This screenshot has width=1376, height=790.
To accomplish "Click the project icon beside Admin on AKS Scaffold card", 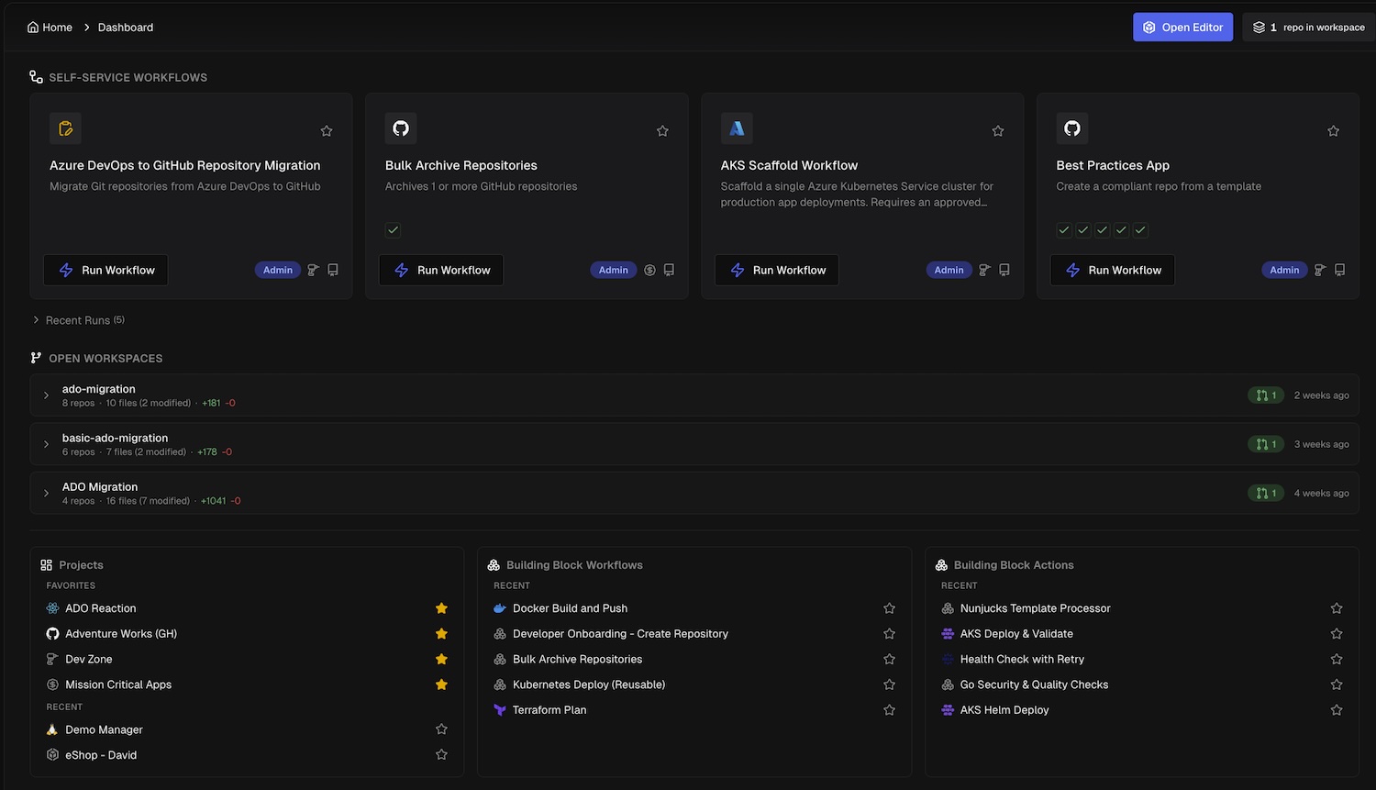I will pyautogui.click(x=984, y=270).
